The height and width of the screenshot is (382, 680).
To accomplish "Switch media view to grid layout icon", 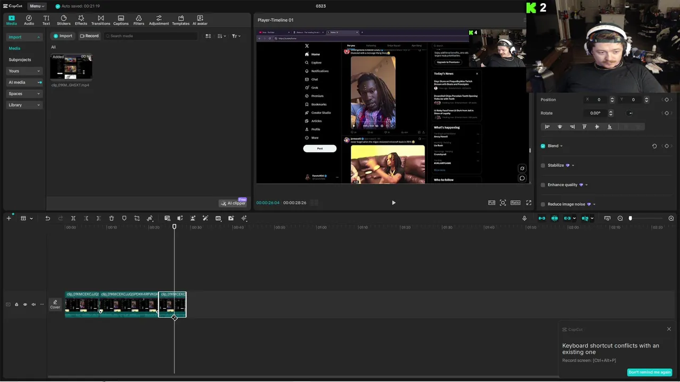I will click(208, 36).
